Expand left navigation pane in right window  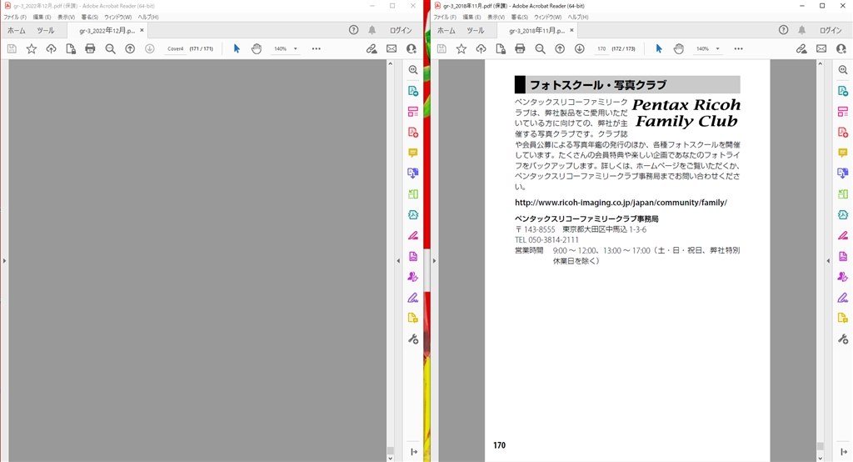(x=434, y=261)
